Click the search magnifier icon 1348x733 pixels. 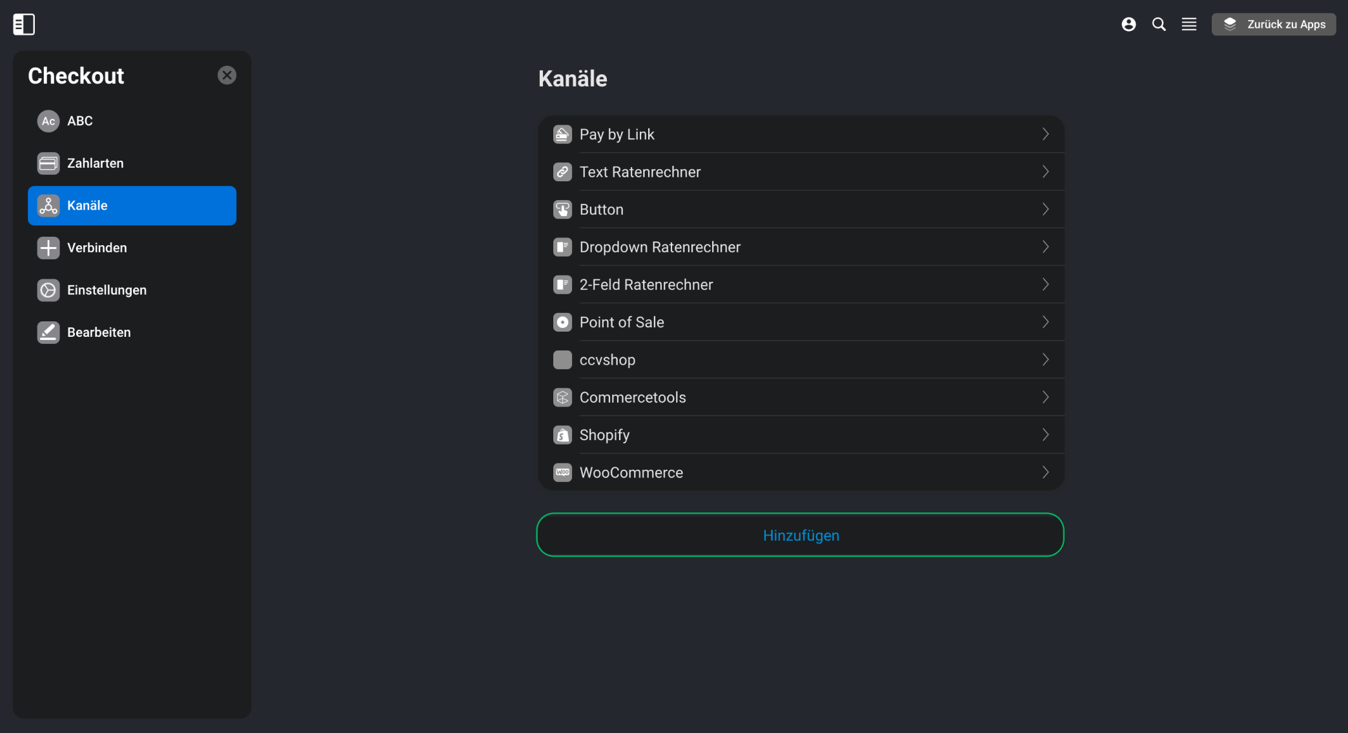pyautogui.click(x=1159, y=25)
